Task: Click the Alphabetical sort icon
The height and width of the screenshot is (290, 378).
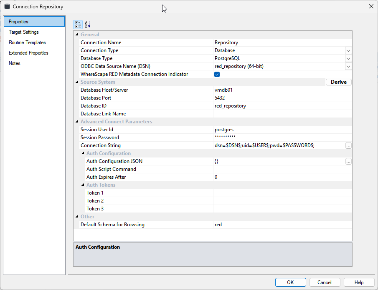Action: coord(87,25)
